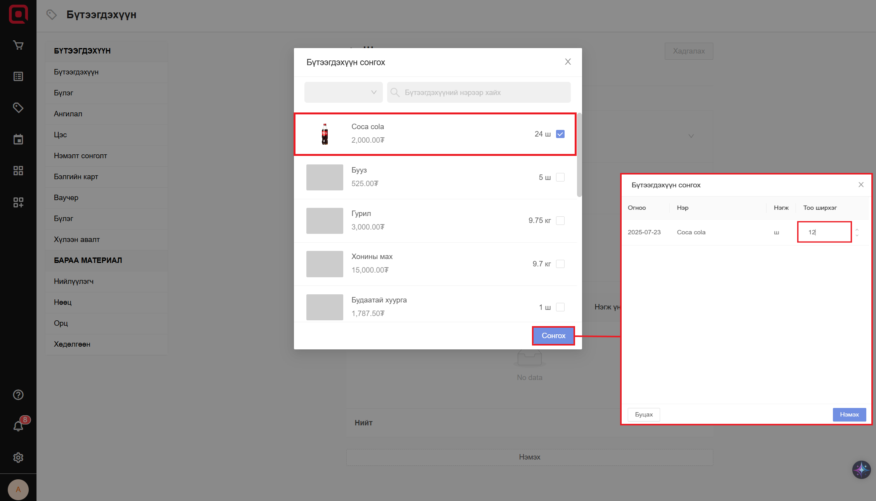The height and width of the screenshot is (501, 876).
Task: Click the four-squares grid sidebar icon
Action: click(18, 171)
